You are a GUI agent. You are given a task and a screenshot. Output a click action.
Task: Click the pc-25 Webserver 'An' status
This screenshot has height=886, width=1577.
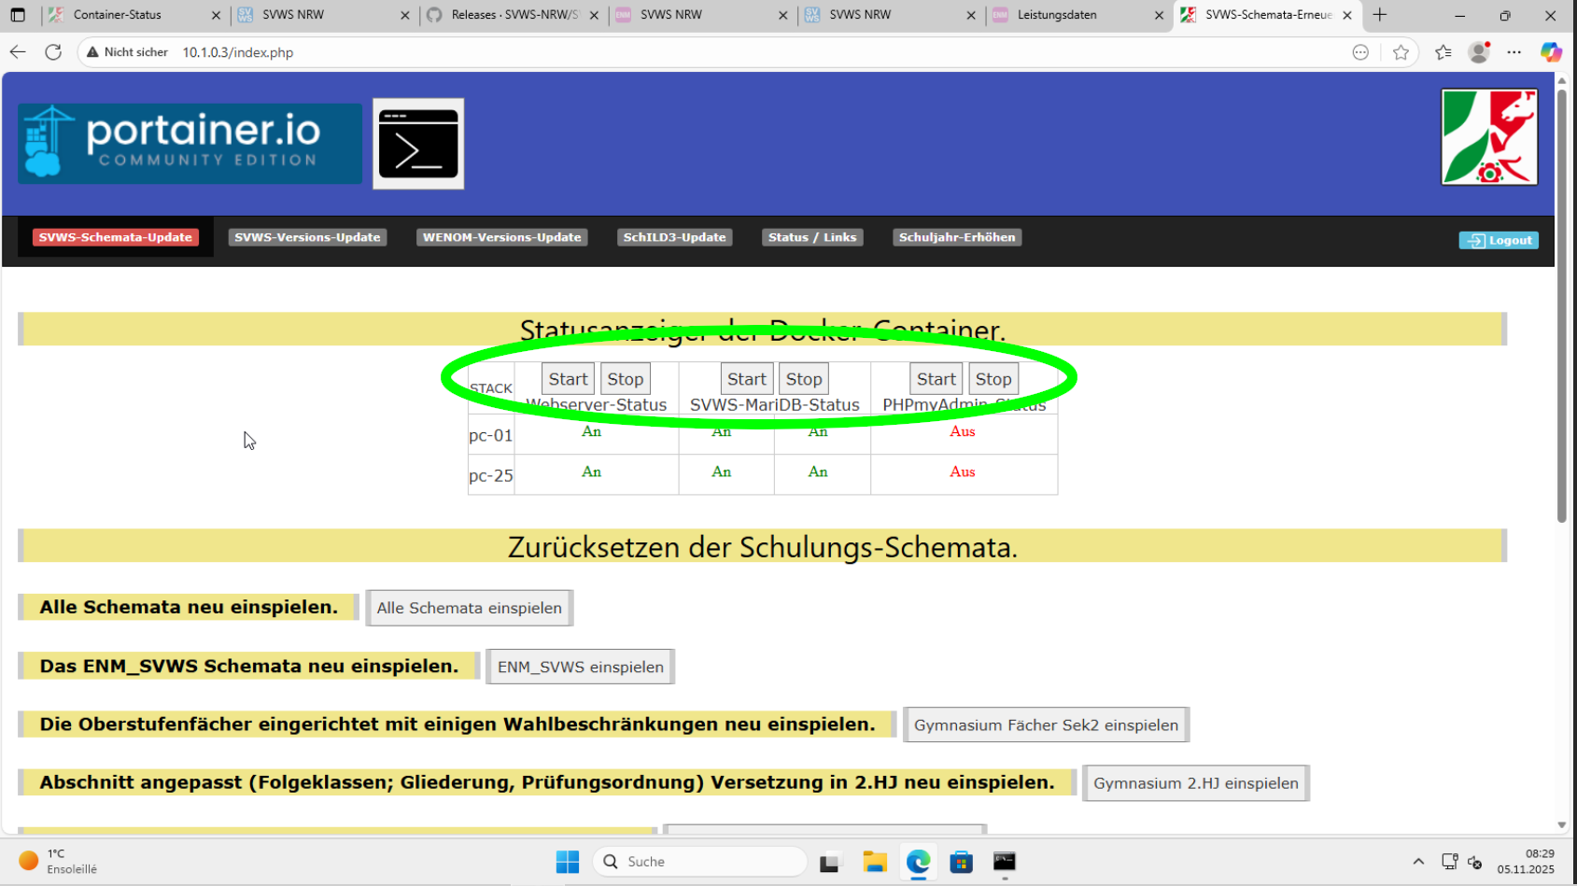click(592, 471)
